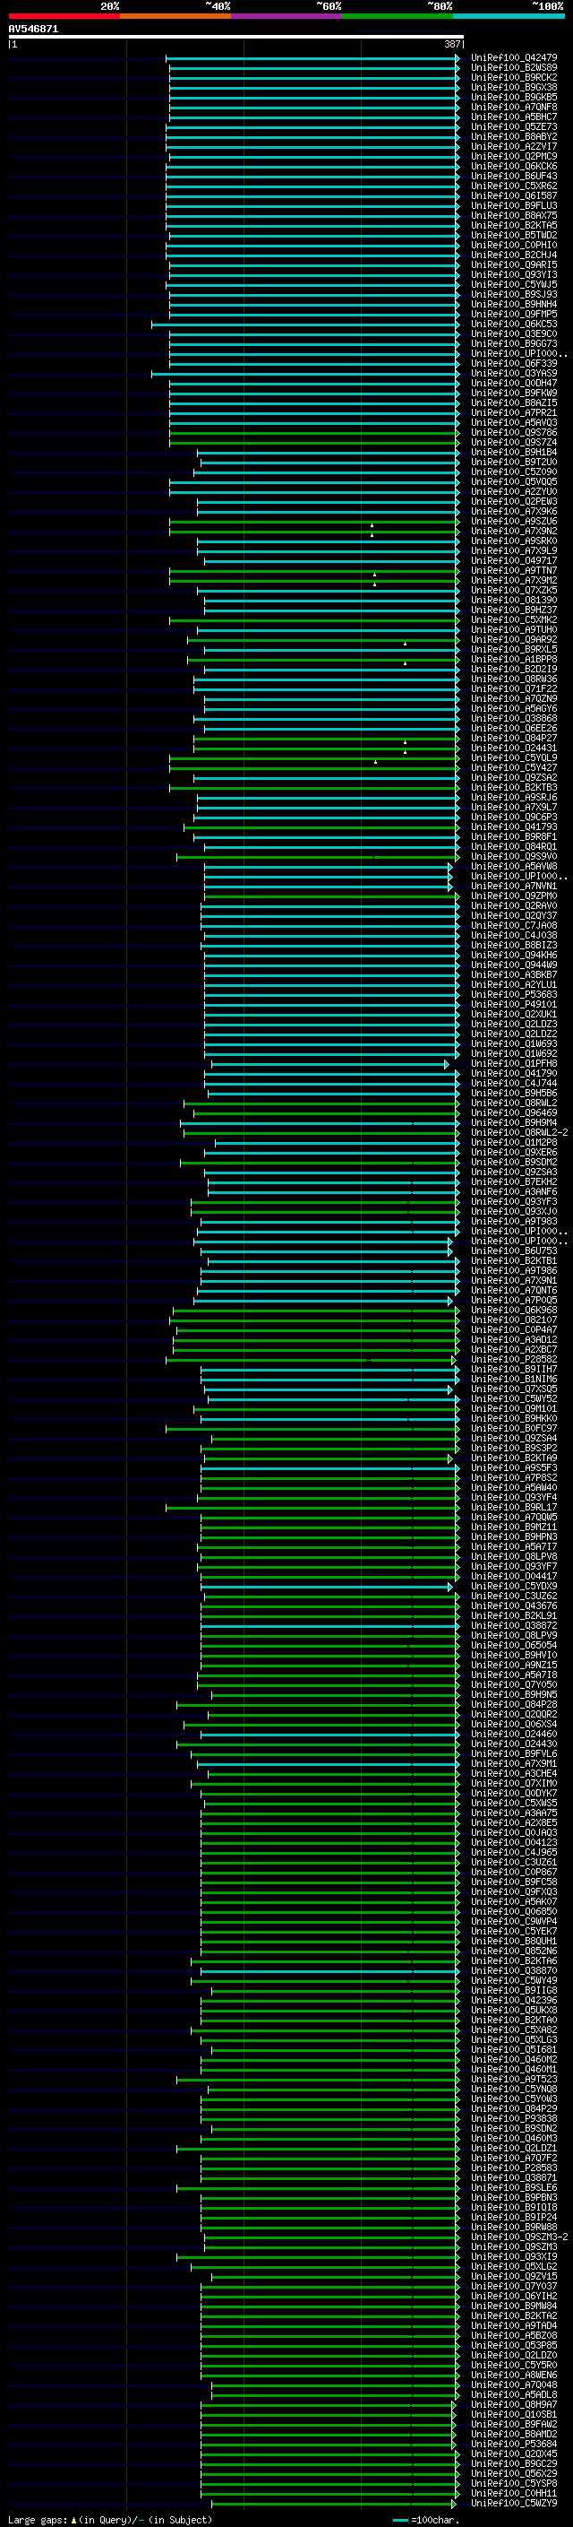Select the UniRef100_A7NVN1 hit label
Screen dimensions: 573x2527
pos(514,886)
